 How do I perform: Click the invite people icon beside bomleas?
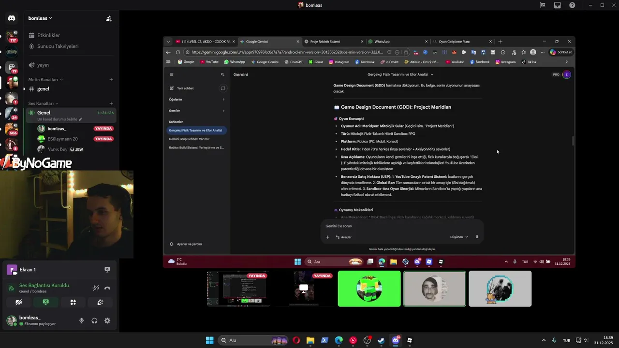click(109, 18)
